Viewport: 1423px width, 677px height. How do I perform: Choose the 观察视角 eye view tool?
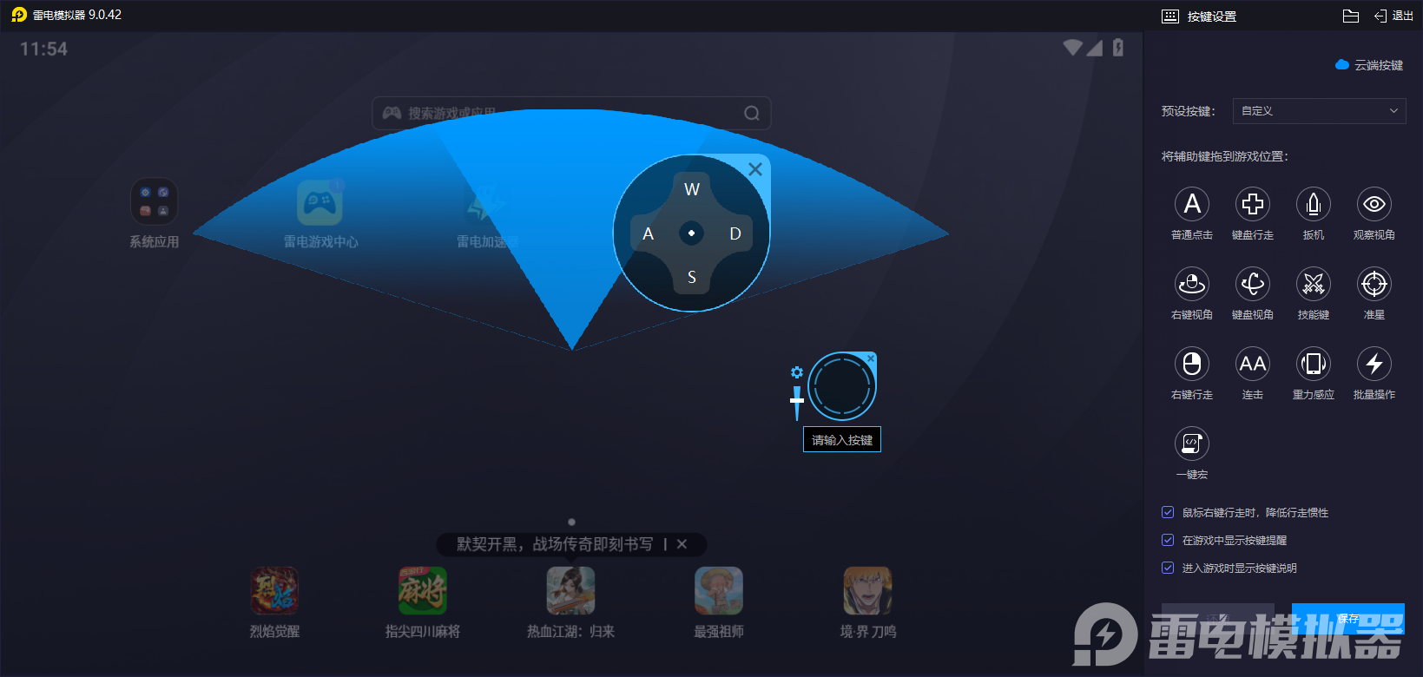[1374, 204]
